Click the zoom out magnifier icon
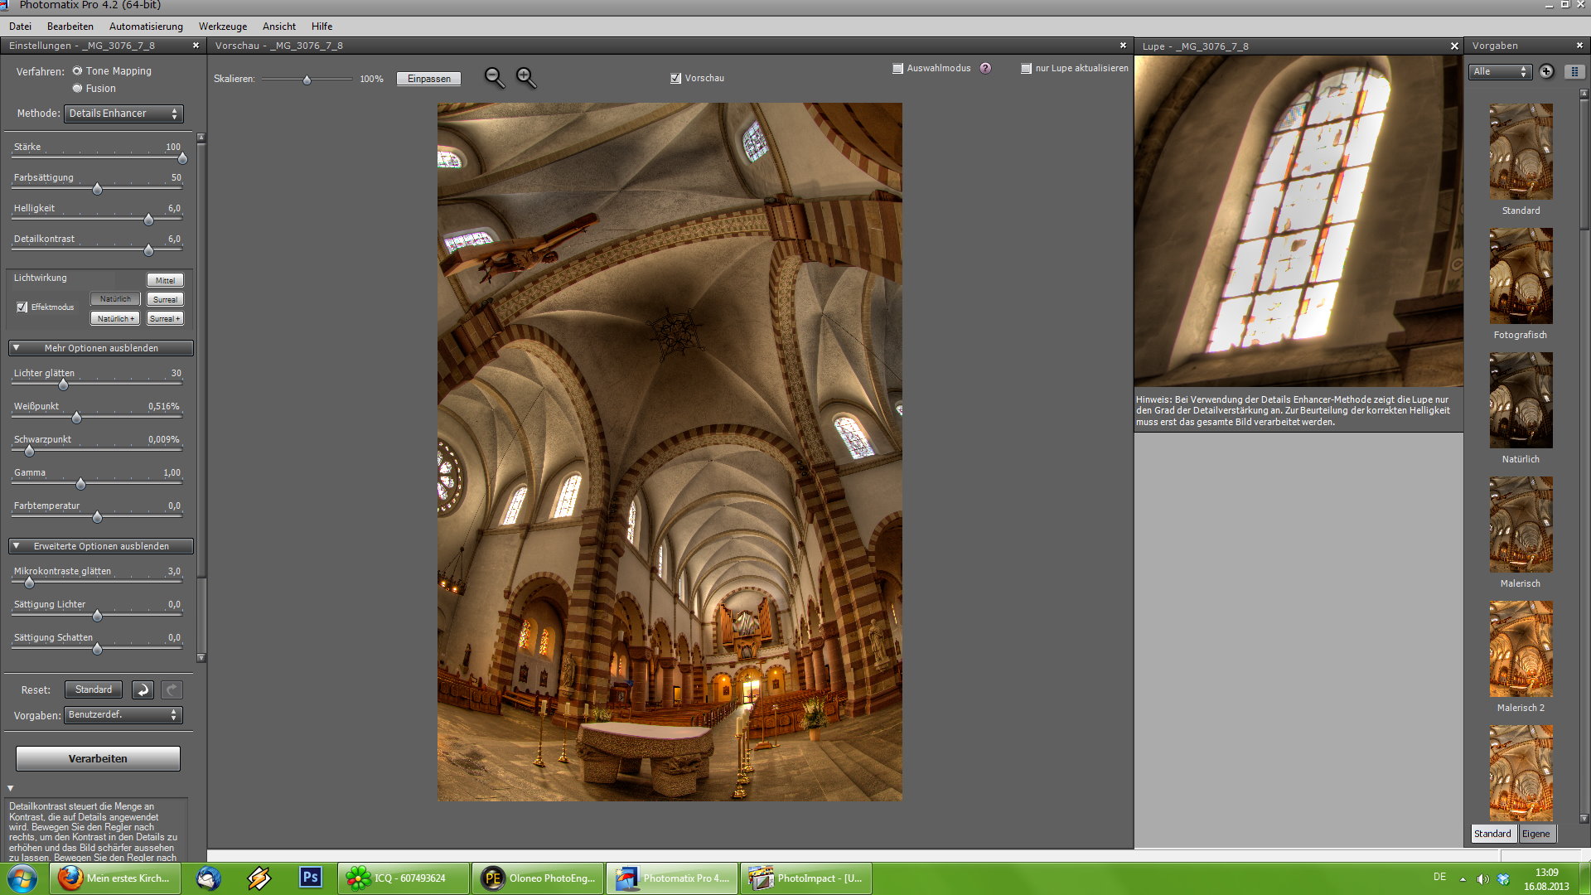 (494, 78)
